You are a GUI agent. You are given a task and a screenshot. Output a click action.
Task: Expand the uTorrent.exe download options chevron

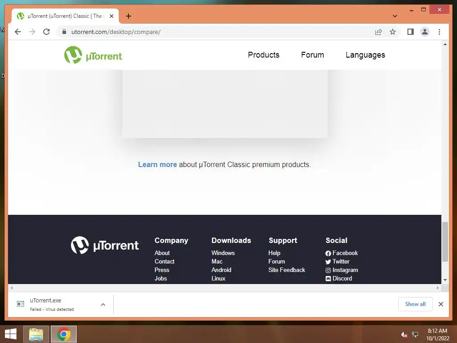[x=103, y=305]
